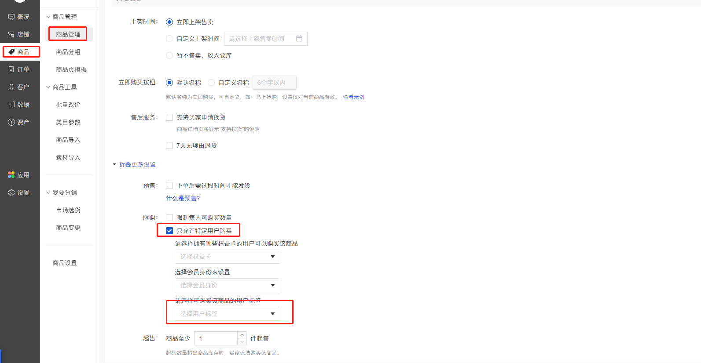The height and width of the screenshot is (363, 701).
Task: Open the 选择用户标签 dropdown
Action: [x=228, y=314]
